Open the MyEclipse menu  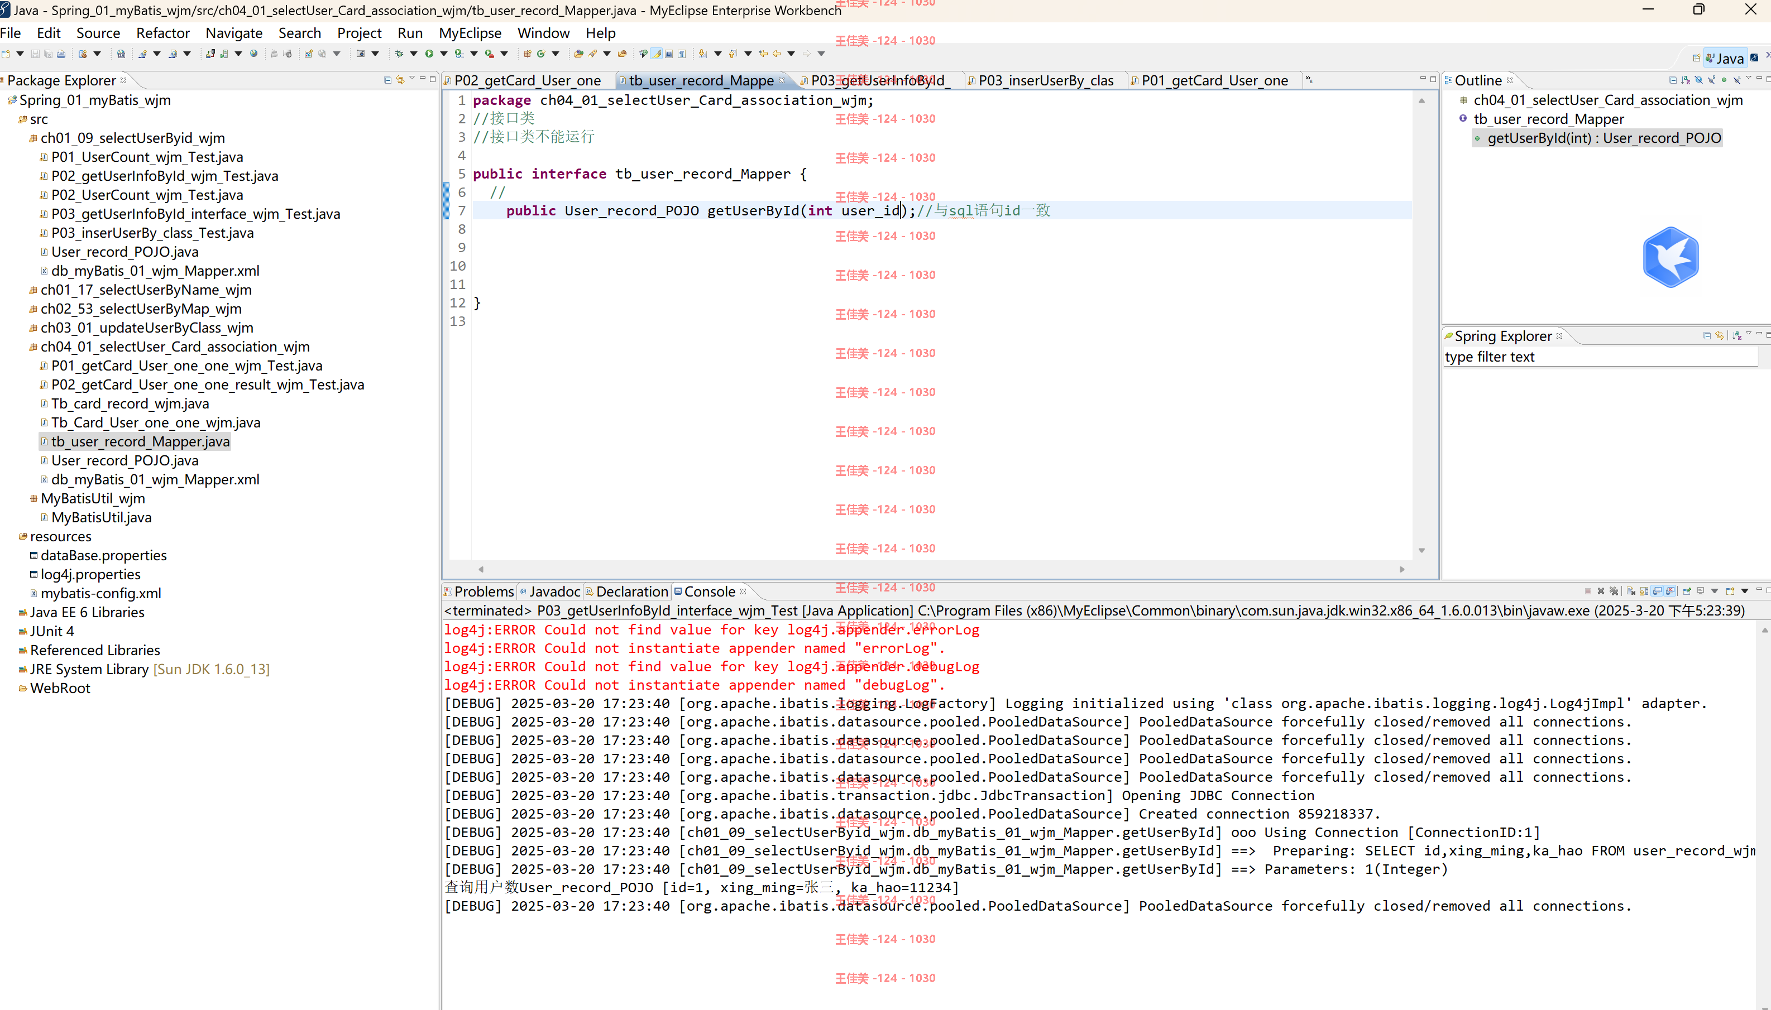click(x=470, y=32)
